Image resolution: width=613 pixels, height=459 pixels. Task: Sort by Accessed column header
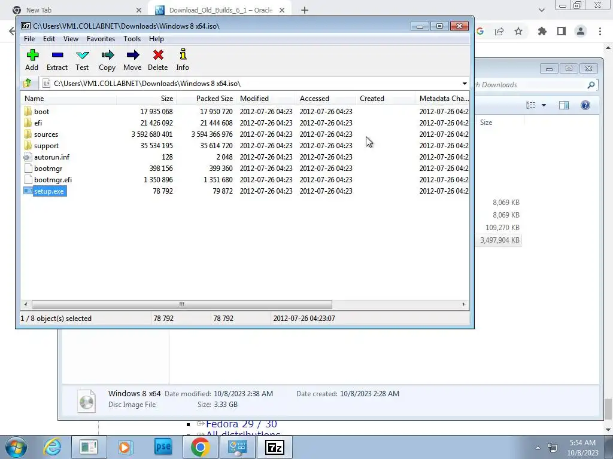point(326,99)
